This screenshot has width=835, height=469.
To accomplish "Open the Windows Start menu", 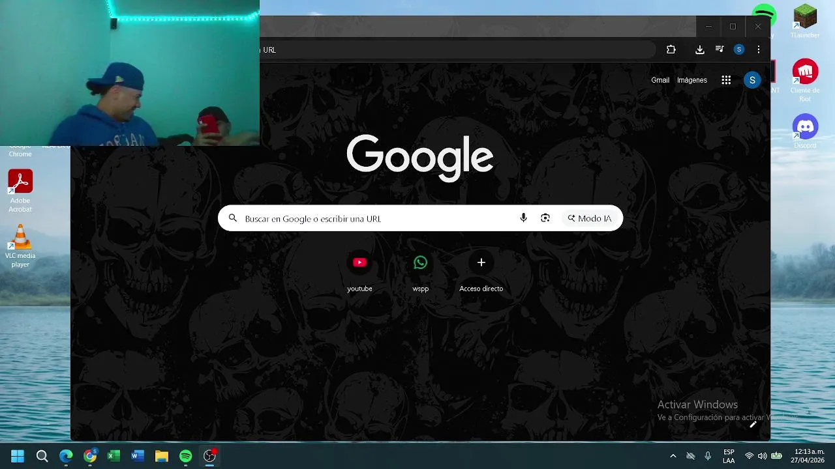I will [18, 456].
